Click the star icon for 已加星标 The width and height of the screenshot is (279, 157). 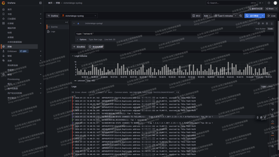pyautogui.click(x=3, y=19)
